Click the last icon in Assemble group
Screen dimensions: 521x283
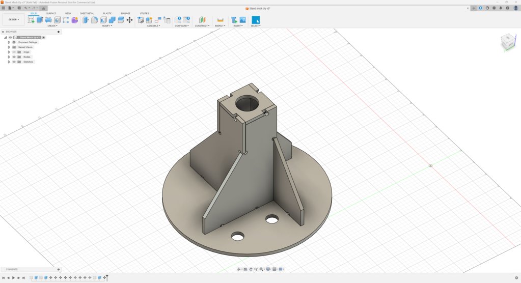pyautogui.click(x=167, y=20)
